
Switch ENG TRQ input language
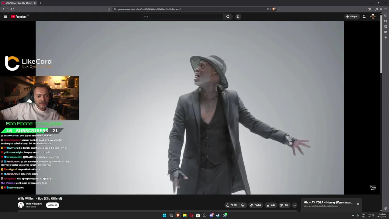coord(363,215)
